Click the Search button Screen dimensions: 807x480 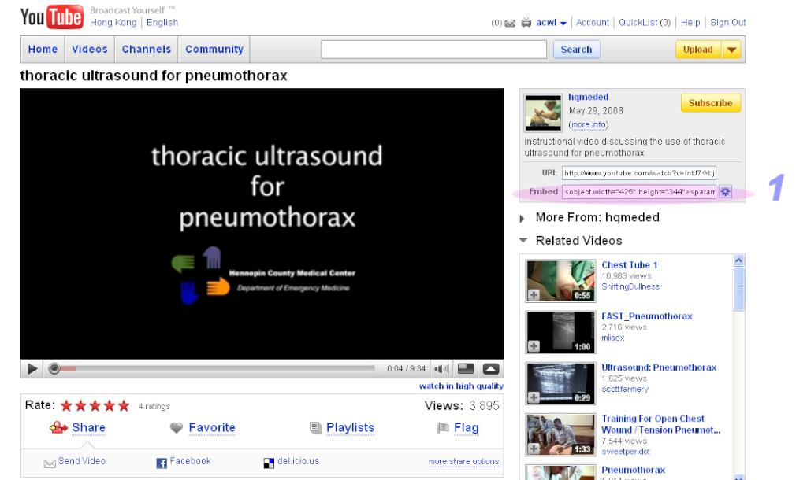576,50
